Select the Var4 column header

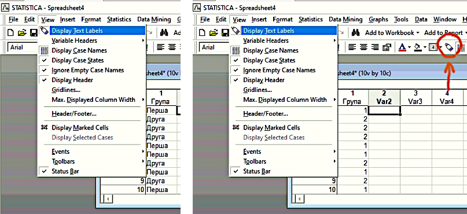[447, 97]
